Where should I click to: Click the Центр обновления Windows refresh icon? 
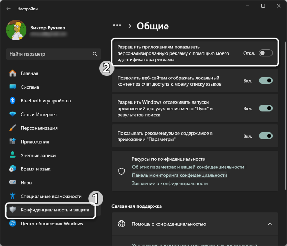(x=13, y=223)
